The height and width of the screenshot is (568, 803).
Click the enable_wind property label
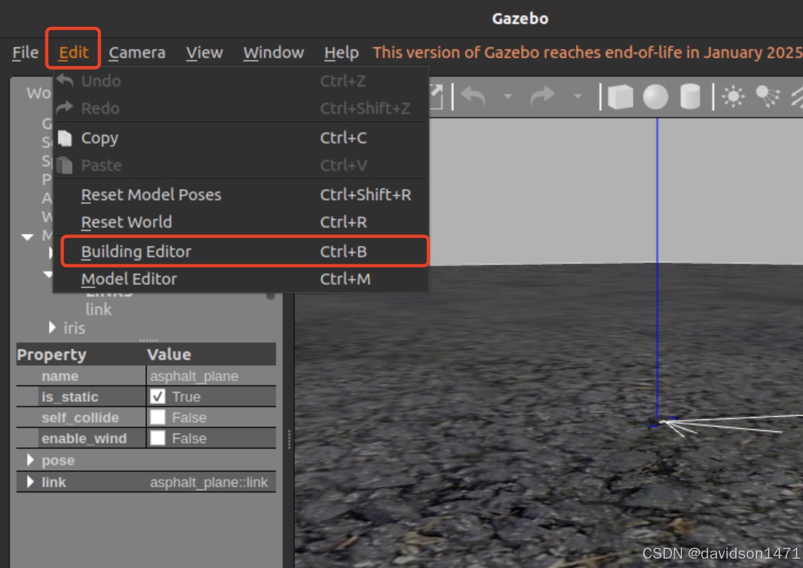click(x=84, y=438)
